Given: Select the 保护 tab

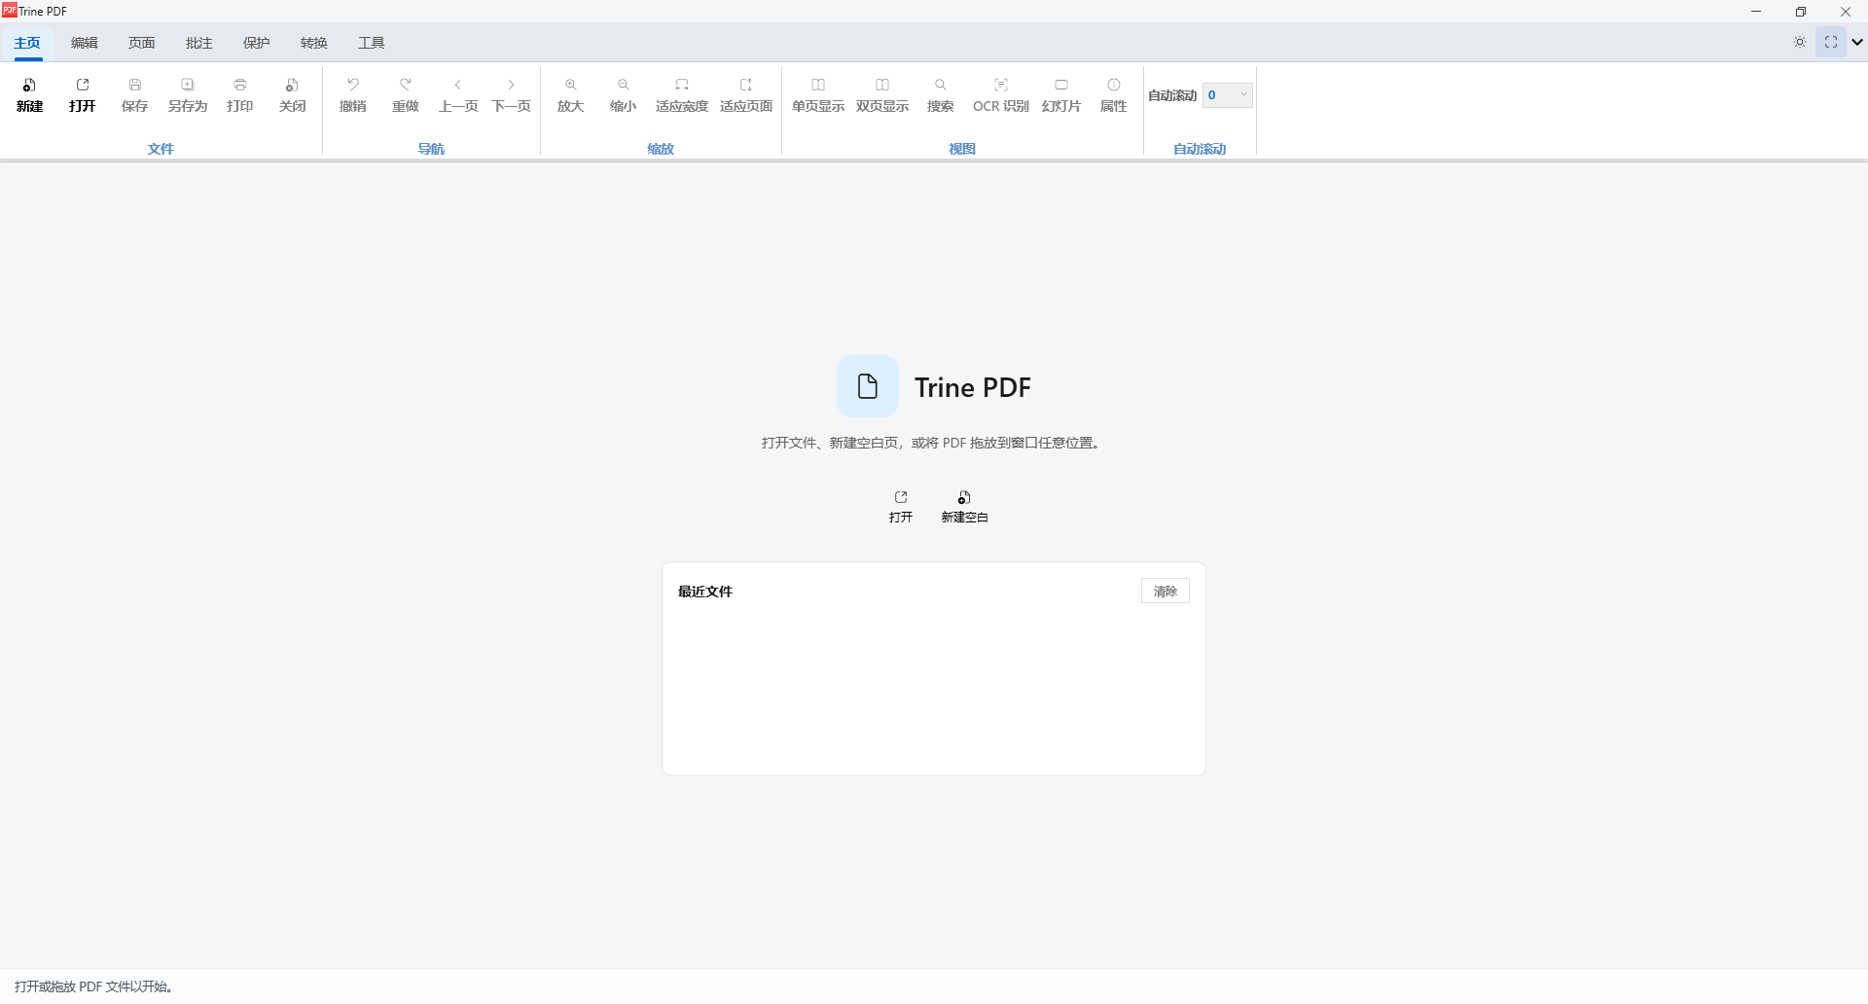Looking at the screenshot, I should (x=257, y=43).
